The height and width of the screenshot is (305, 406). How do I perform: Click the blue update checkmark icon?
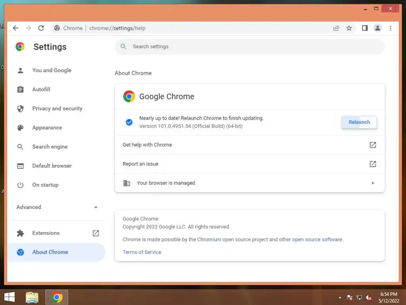129,122
